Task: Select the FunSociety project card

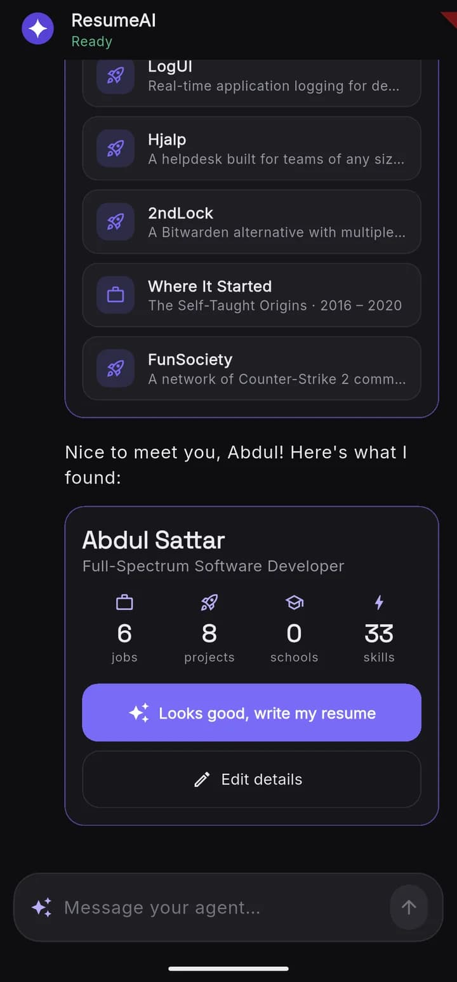Action: pyautogui.click(x=251, y=368)
